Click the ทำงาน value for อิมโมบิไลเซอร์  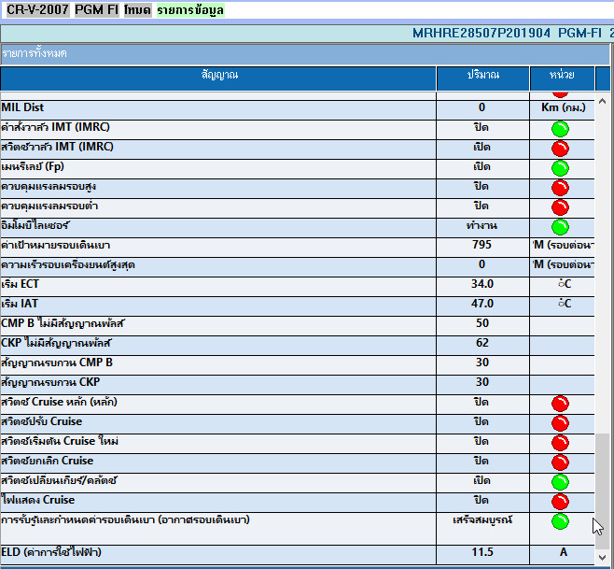pyautogui.click(x=481, y=225)
